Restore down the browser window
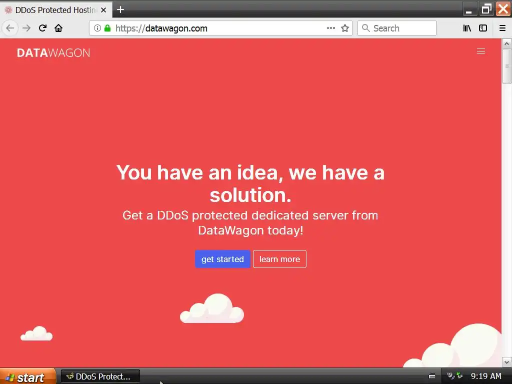Screen dimensions: 512x384 486,9
